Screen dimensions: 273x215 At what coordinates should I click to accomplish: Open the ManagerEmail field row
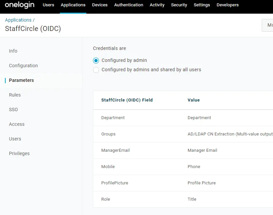(x=183, y=150)
